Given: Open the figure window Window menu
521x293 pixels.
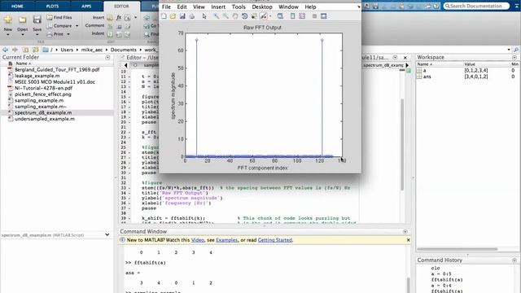Looking at the screenshot, I should (x=288, y=7).
